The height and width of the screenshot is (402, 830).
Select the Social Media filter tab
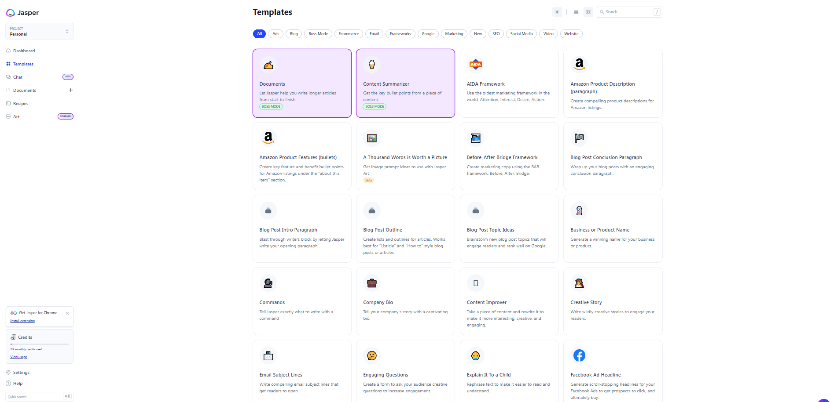pos(522,34)
